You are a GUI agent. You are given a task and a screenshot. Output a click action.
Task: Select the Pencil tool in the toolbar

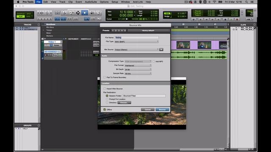coord(98,13)
